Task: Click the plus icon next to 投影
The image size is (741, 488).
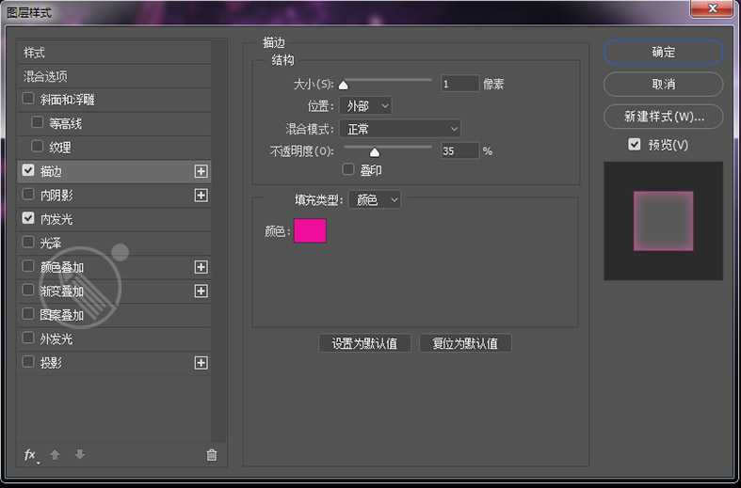Action: tap(201, 362)
